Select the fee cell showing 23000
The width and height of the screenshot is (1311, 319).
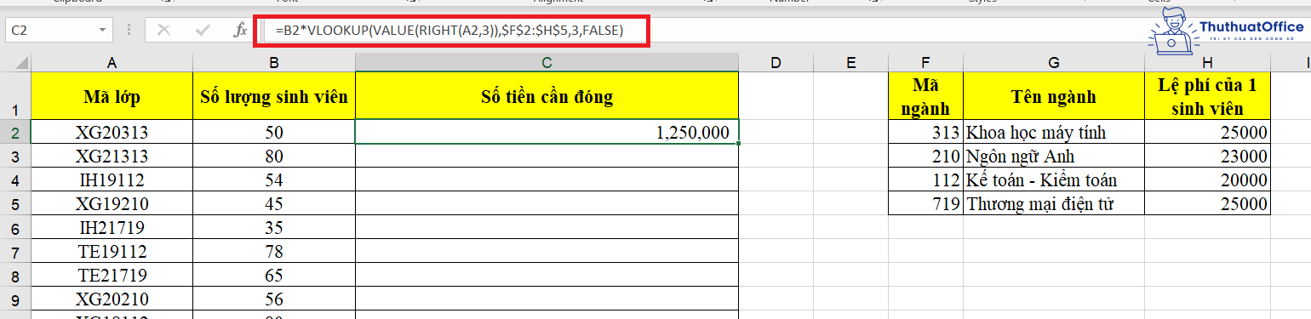1207,156
